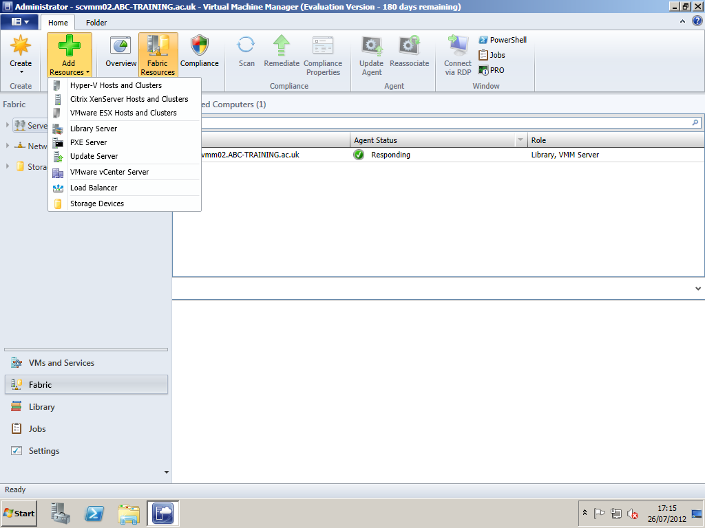Launch PowerShell from the taskbar
This screenshot has width=705, height=528.
[x=94, y=513]
